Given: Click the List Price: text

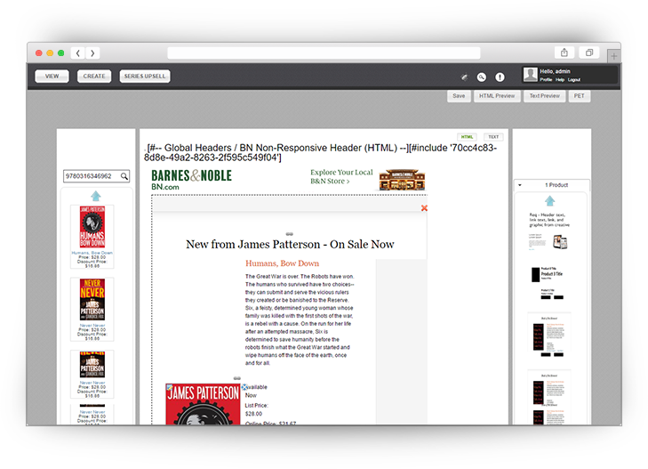Looking at the screenshot, I should pos(257,405).
